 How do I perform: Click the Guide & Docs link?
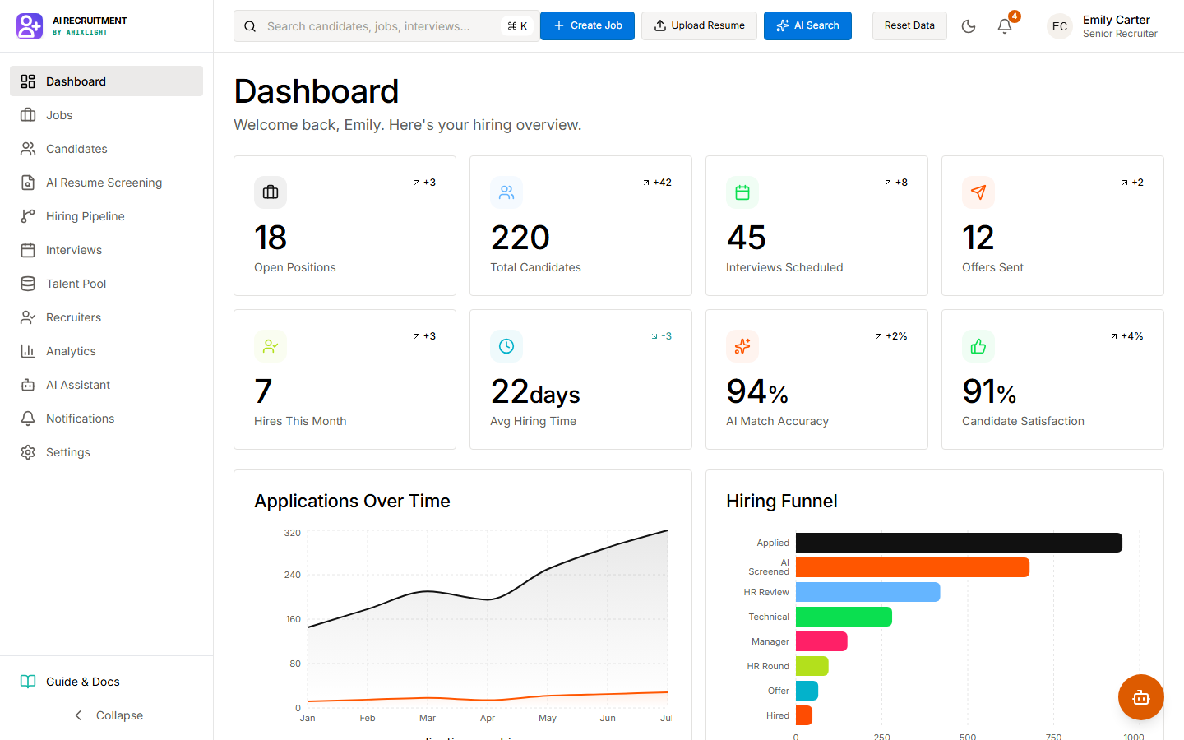106,682
